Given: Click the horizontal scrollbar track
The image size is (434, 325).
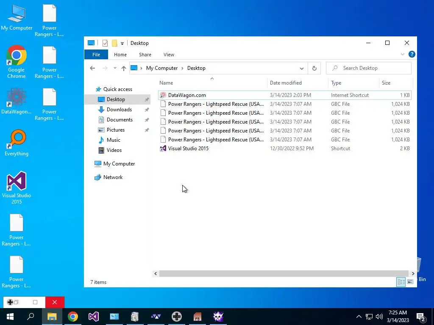Looking at the screenshot, I should pyautogui.click(x=284, y=274).
